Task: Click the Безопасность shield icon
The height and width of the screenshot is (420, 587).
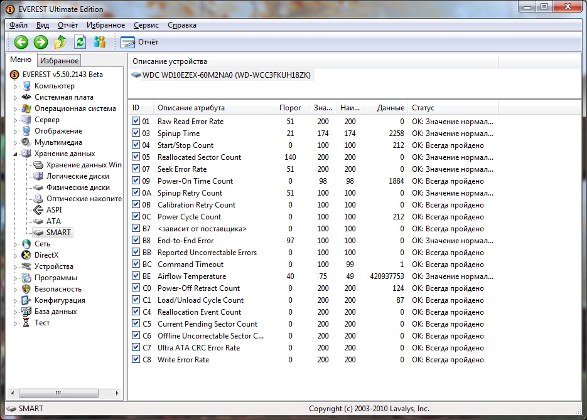Action: [26, 289]
